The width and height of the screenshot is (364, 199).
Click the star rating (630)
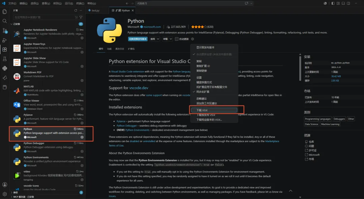pos(202,27)
